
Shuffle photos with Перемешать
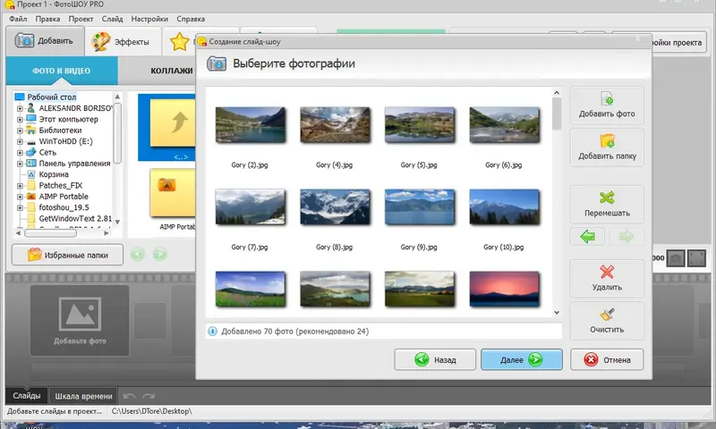[x=607, y=205]
